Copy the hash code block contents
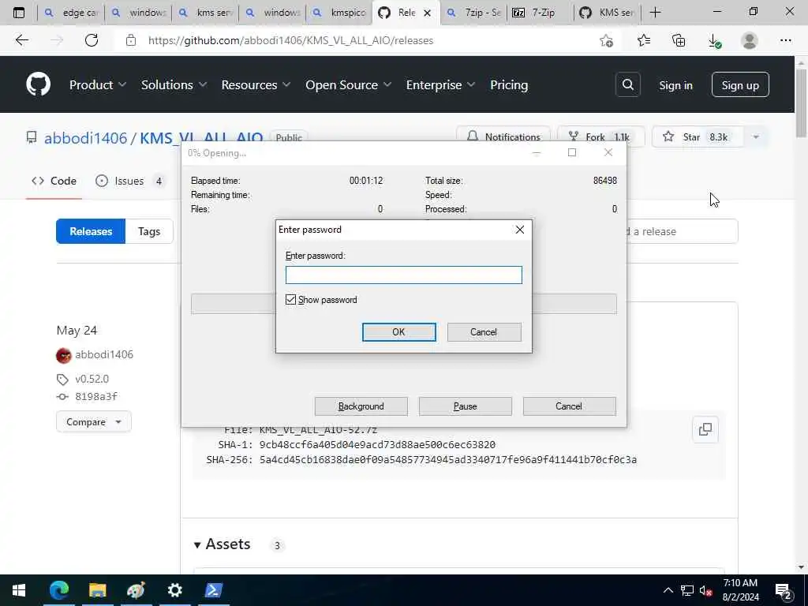 pyautogui.click(x=705, y=429)
